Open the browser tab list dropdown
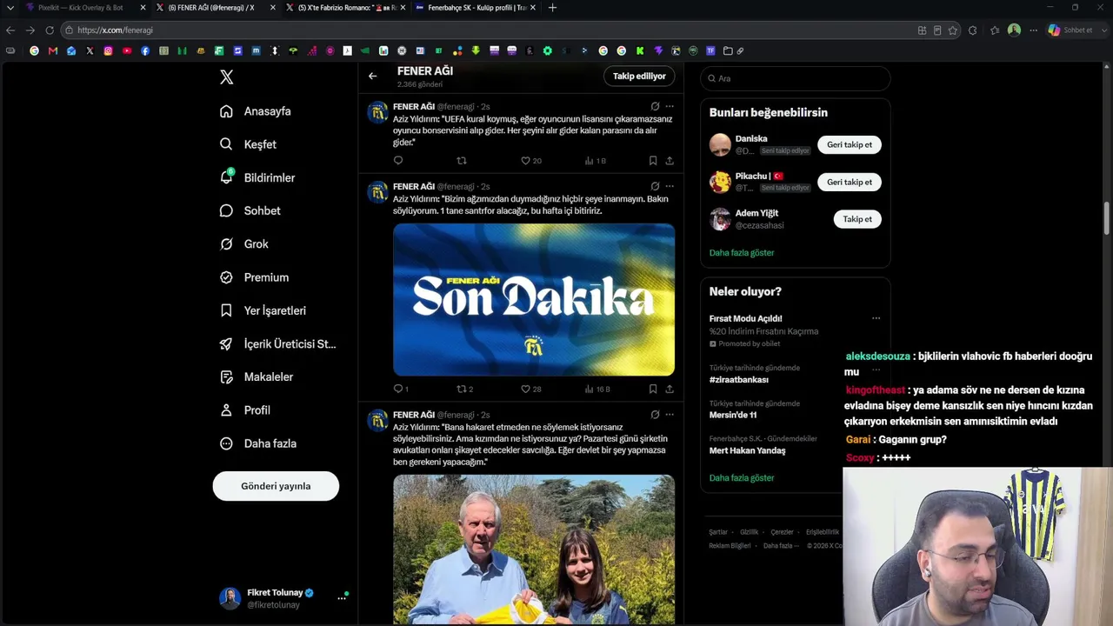This screenshot has height=626, width=1113. (10, 8)
